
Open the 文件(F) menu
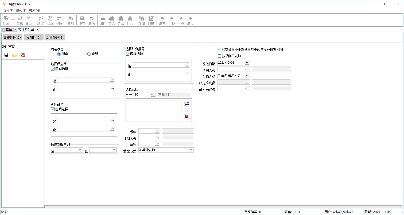[x=8, y=11]
